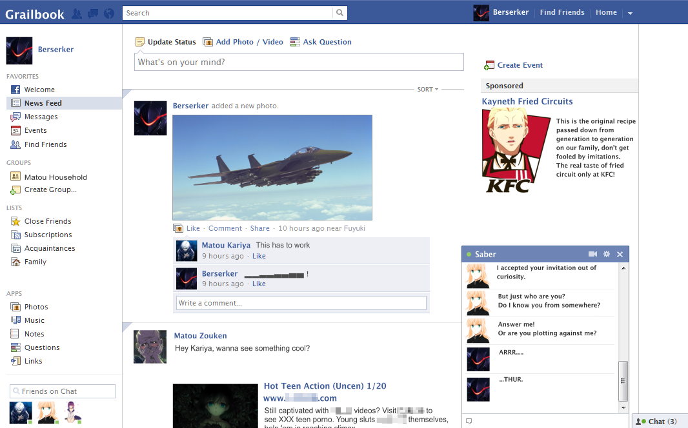Like Berserker's comment

click(259, 284)
